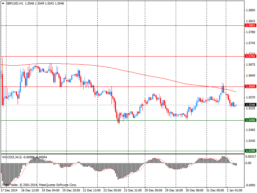The image size is (257, 193).
Task: Select the 31 Dec 00:00 time label
Action: (215, 190)
